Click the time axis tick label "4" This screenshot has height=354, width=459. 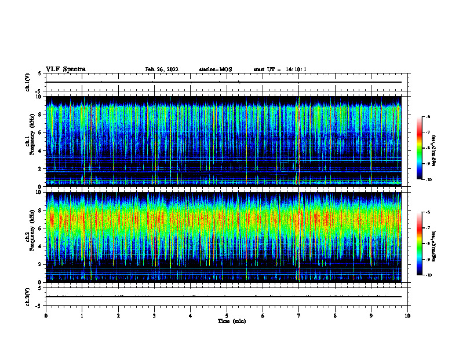(x=191, y=316)
